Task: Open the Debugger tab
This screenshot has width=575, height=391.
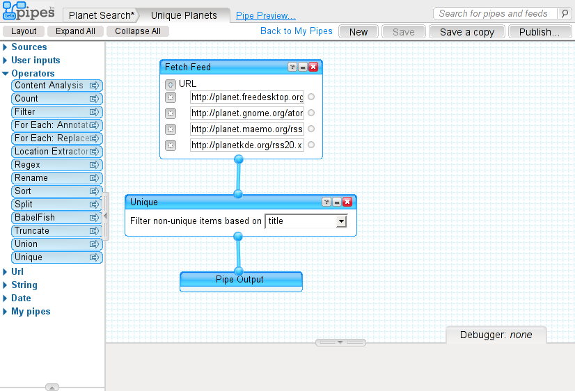Action: click(496, 335)
